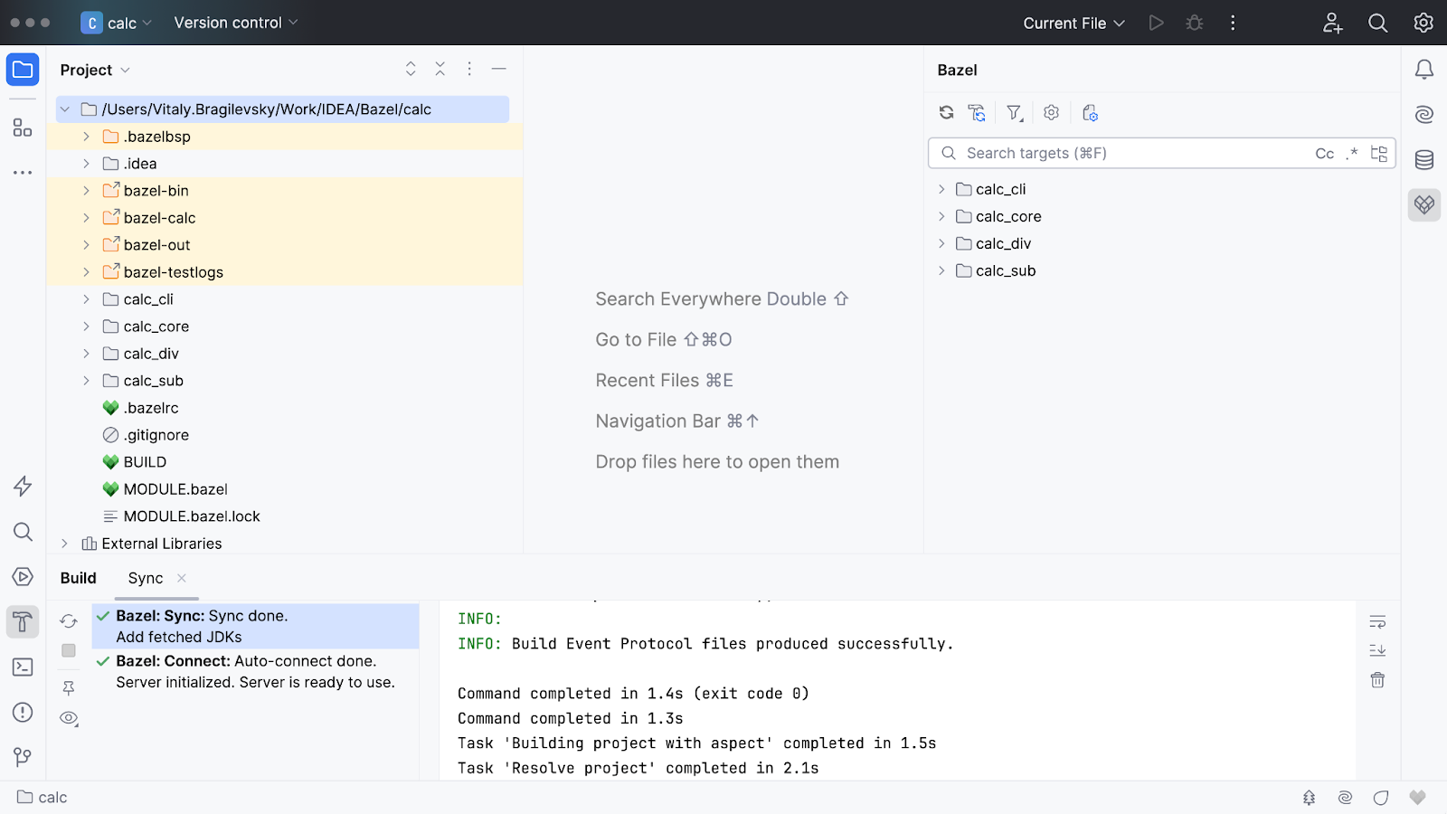The height and width of the screenshot is (814, 1447).
Task: Collapse the root calc project folder
Action: point(64,109)
